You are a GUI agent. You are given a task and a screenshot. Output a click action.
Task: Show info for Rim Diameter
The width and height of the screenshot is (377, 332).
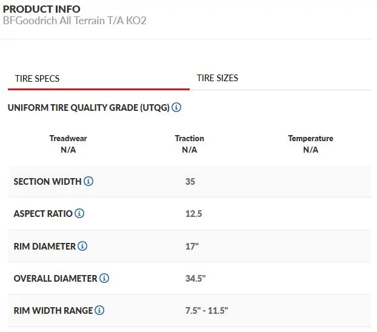(82, 246)
